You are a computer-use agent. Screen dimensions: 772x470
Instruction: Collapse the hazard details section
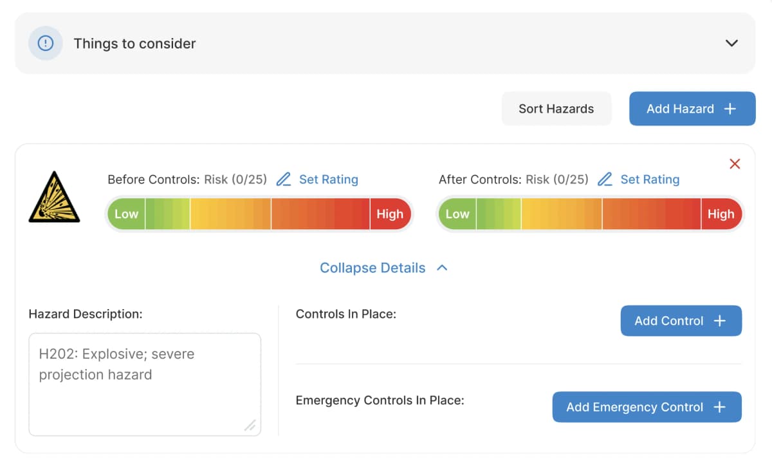372,268
